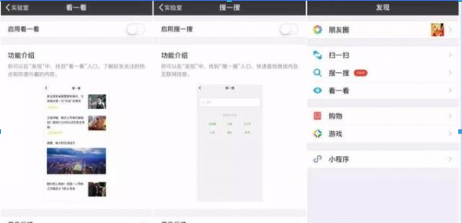
Task: Tap the second article thumbnail in preview
Action: [x=97, y=123]
